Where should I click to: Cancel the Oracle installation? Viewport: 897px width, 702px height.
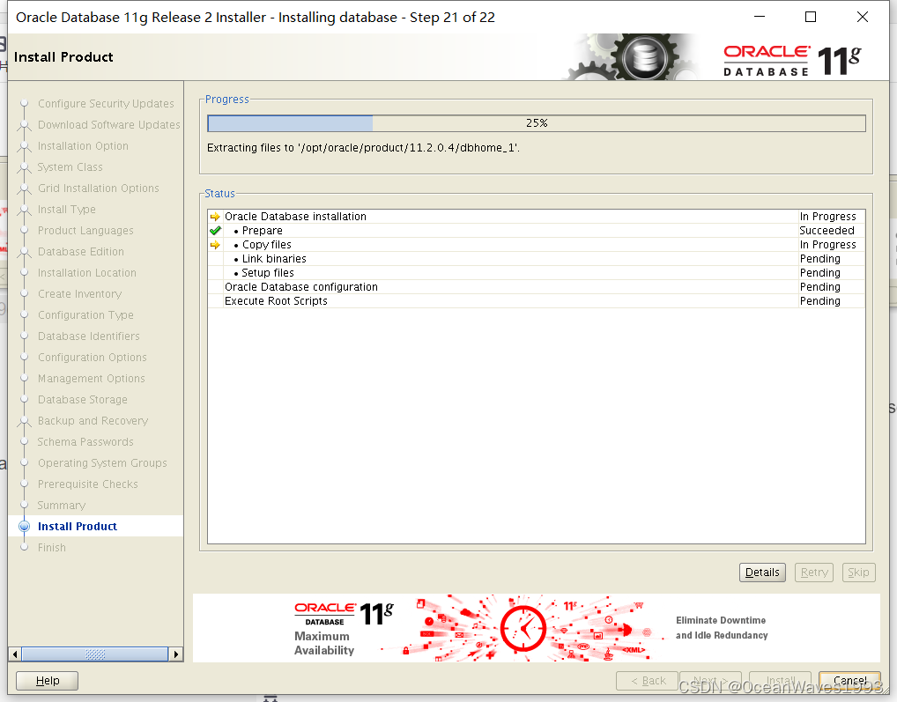(x=849, y=680)
